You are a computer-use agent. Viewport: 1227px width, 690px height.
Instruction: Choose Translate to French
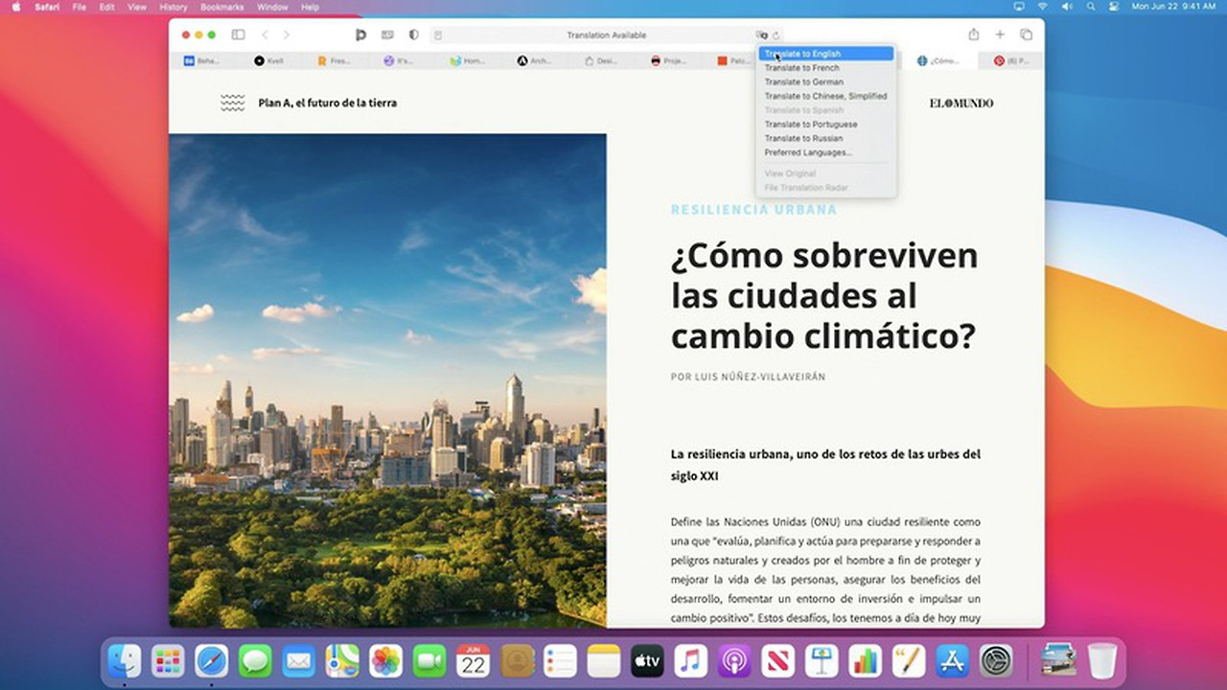(801, 68)
